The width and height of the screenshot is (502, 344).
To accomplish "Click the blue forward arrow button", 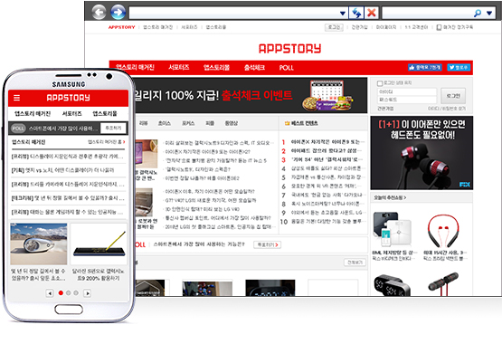I will point(118,13).
